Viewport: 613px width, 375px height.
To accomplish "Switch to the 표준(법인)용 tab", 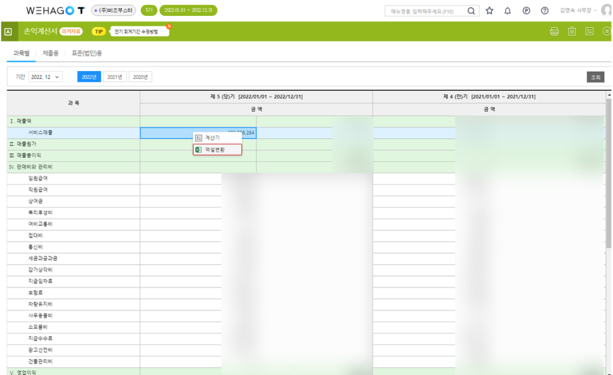I will click(x=87, y=53).
